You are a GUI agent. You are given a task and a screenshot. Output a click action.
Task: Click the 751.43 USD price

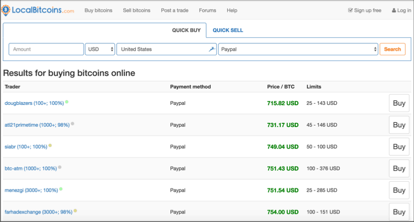(283, 169)
